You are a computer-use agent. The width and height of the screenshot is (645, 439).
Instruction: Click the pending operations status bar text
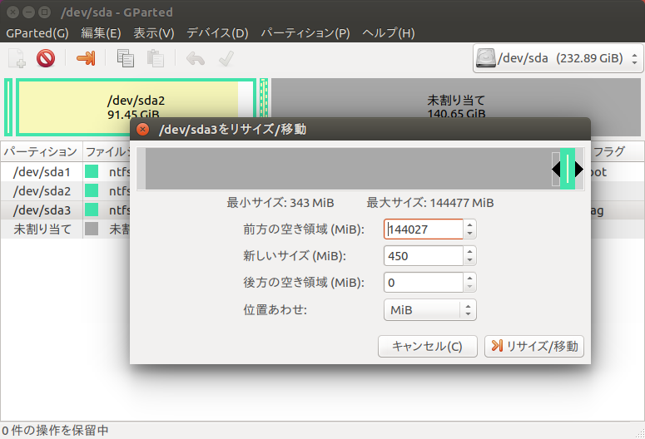(x=55, y=431)
